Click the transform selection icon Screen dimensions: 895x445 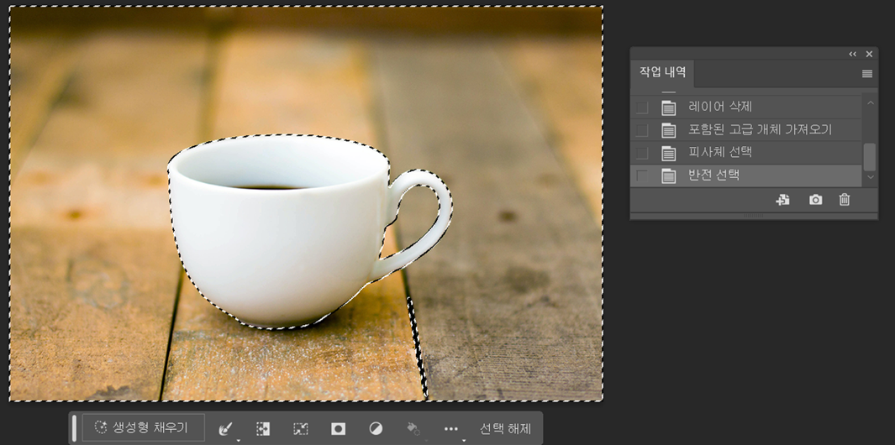[x=301, y=429]
